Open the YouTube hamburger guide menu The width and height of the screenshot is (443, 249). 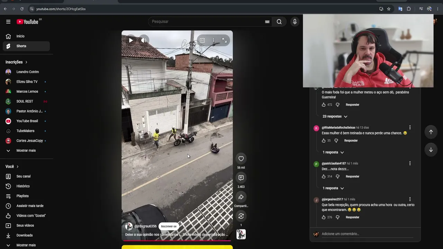click(8, 22)
